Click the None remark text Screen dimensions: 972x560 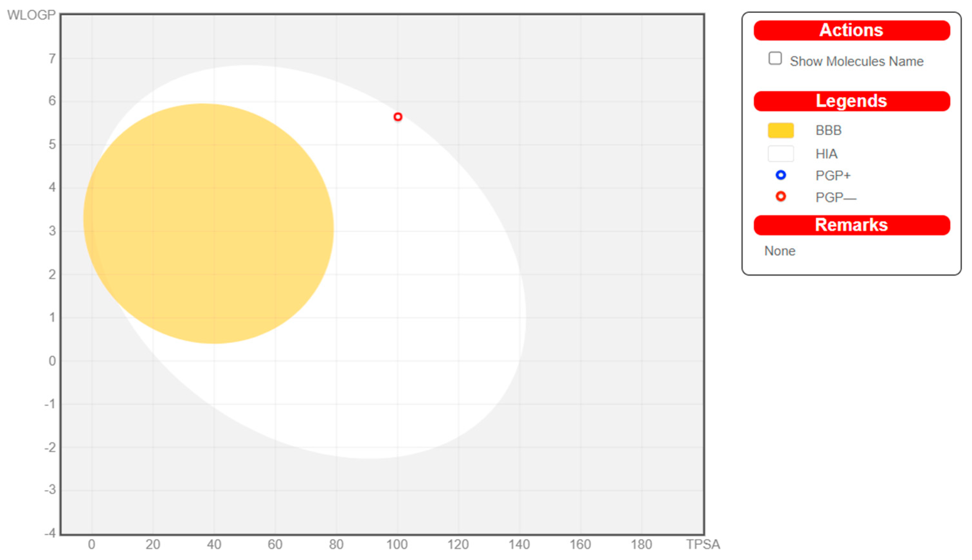(779, 251)
